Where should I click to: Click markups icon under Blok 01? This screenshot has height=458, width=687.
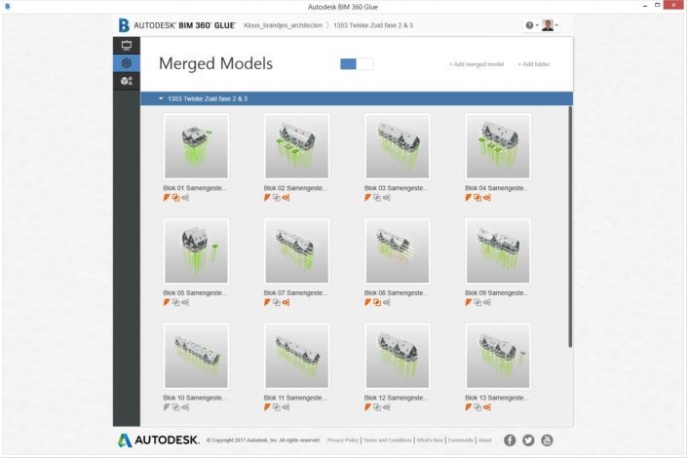point(167,198)
